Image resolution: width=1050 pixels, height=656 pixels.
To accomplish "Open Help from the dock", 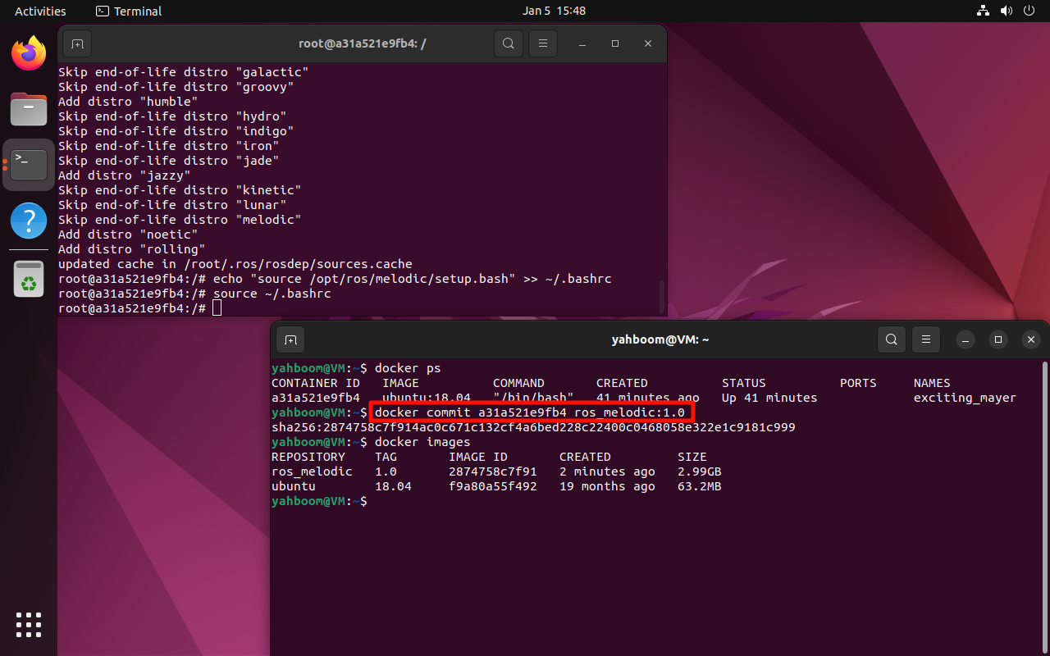I will coord(29,221).
